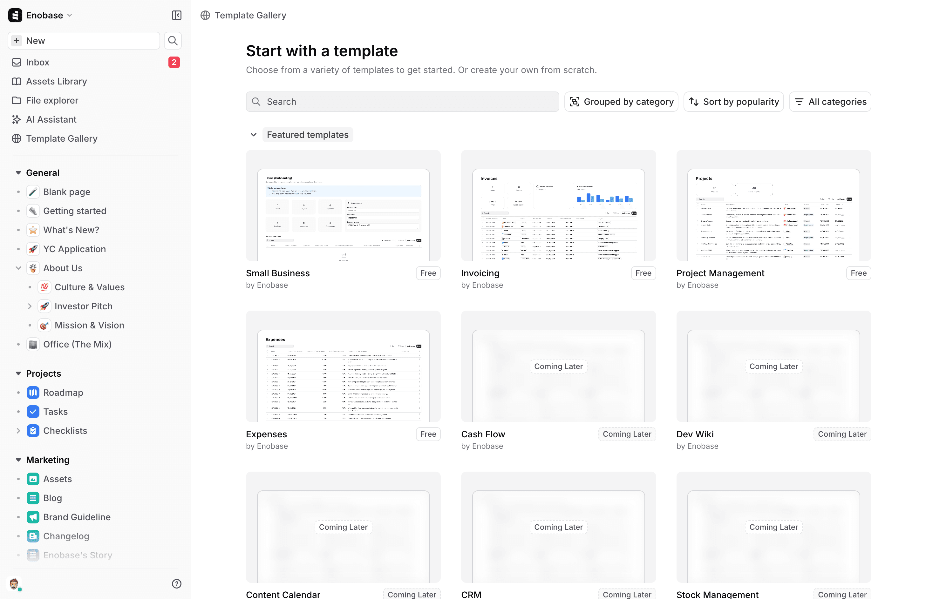Screen dimensions: 926x599
Task: Toggle Sort by popularity
Action: pyautogui.click(x=733, y=102)
